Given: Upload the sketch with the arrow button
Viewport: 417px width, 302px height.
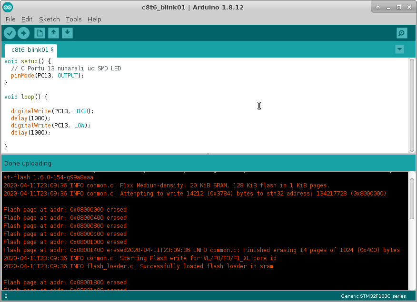Looking at the screenshot, I should [24, 33].
